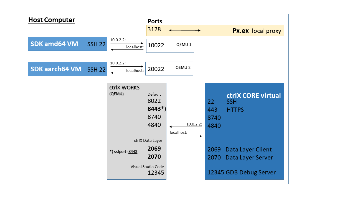
Task: Click the Px.ex local proxy bar
Action: tap(215, 30)
